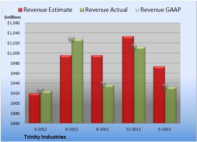Image resolution: width=197 pixels, height=142 pixels.
Task: Click the 3-2012 quarter label
Action: 40,129
